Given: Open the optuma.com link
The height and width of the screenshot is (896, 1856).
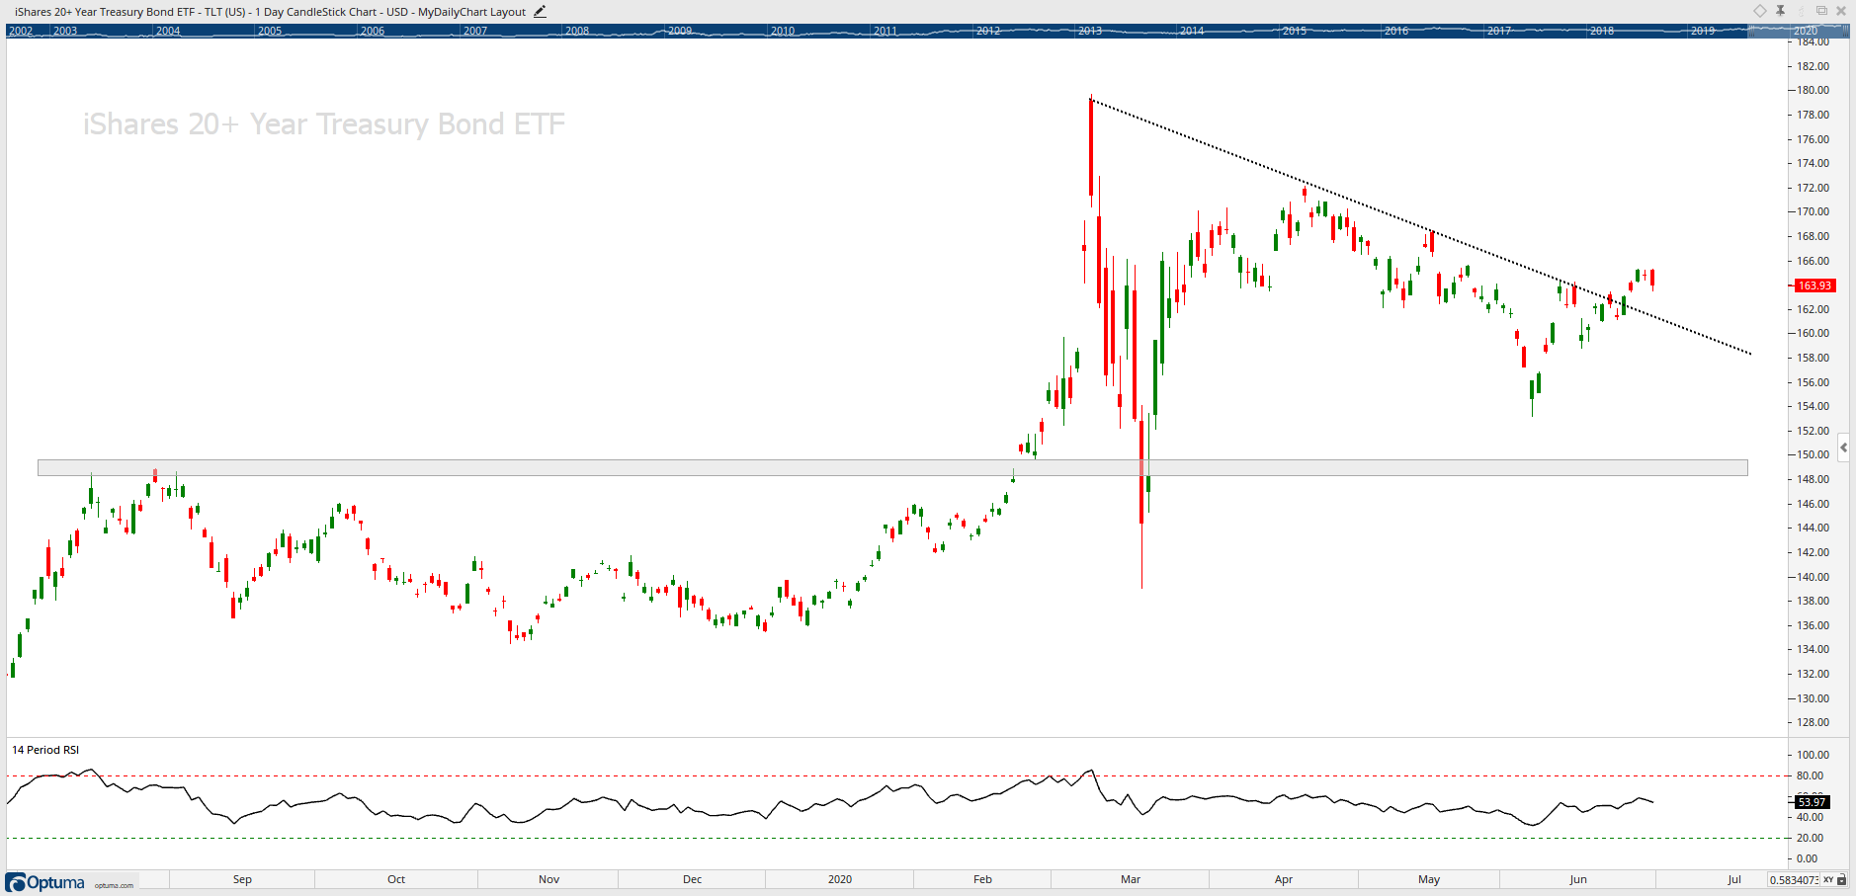Looking at the screenshot, I should pos(114,885).
